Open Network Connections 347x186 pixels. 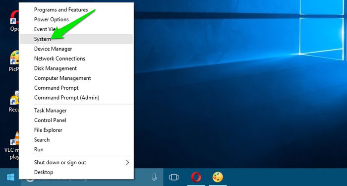coord(76,59)
